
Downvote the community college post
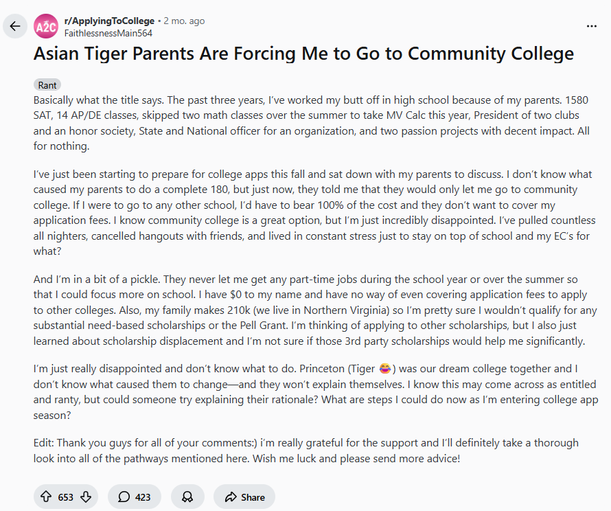(86, 497)
